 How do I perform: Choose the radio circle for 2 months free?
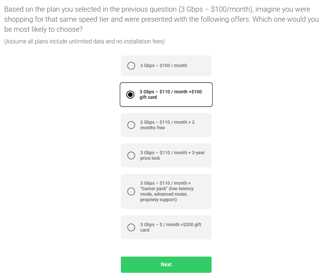coord(131,125)
